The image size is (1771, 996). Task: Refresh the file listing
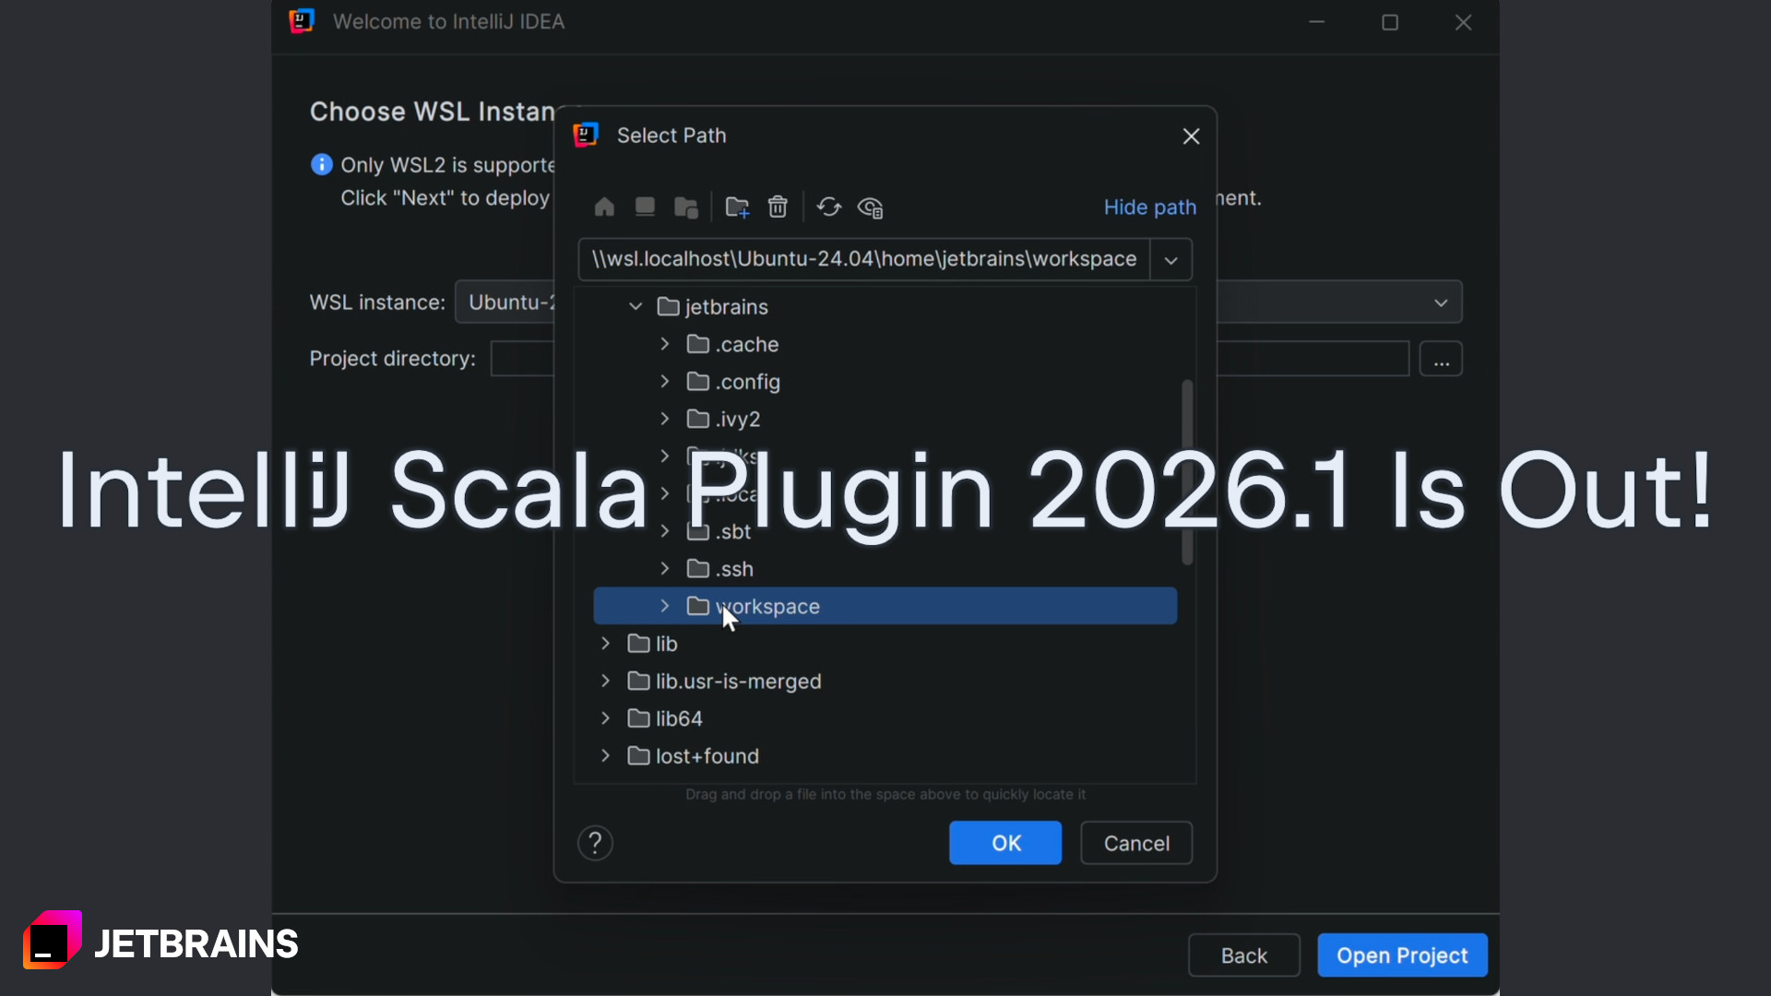(x=829, y=207)
